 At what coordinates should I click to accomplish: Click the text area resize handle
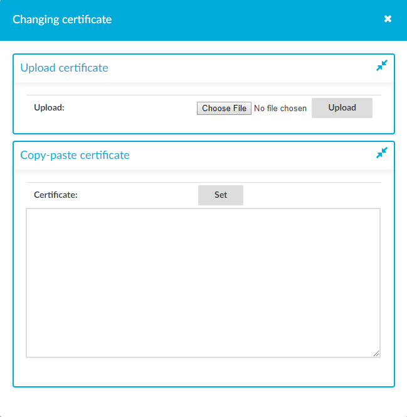click(x=376, y=354)
